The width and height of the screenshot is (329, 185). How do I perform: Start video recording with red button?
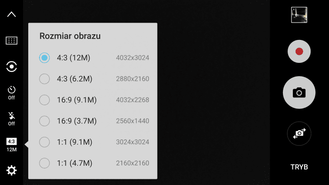(299, 51)
